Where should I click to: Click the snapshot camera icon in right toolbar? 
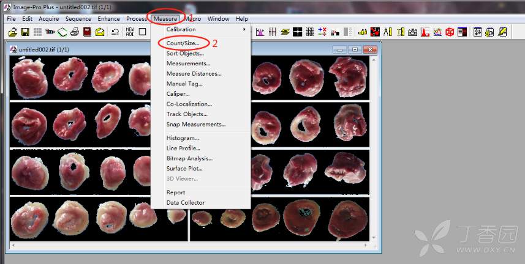413,32
